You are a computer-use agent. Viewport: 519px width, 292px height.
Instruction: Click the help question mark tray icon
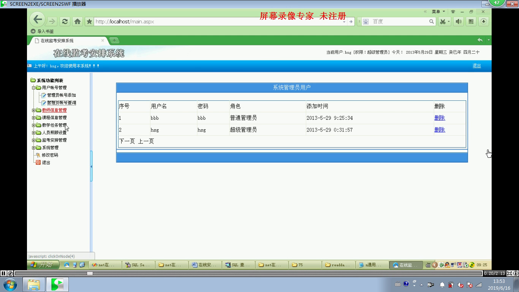pos(406,284)
